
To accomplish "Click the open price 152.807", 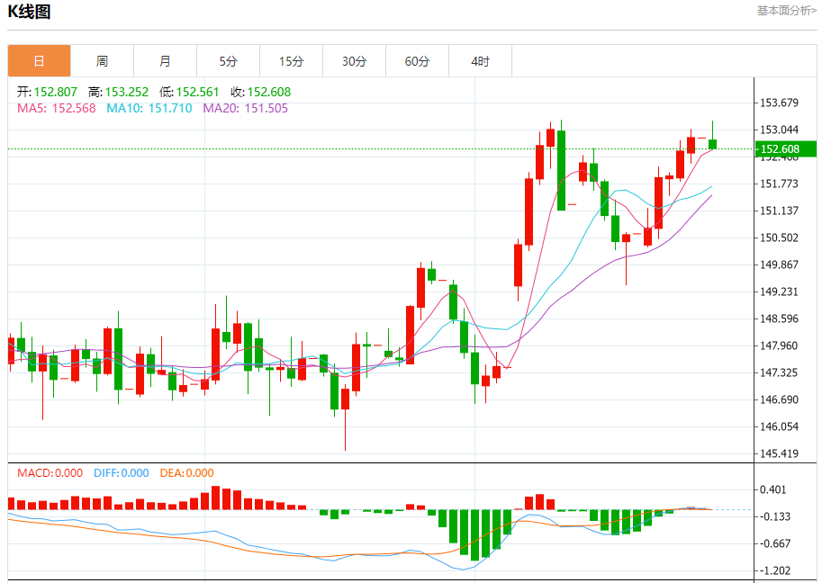I will pos(56,92).
